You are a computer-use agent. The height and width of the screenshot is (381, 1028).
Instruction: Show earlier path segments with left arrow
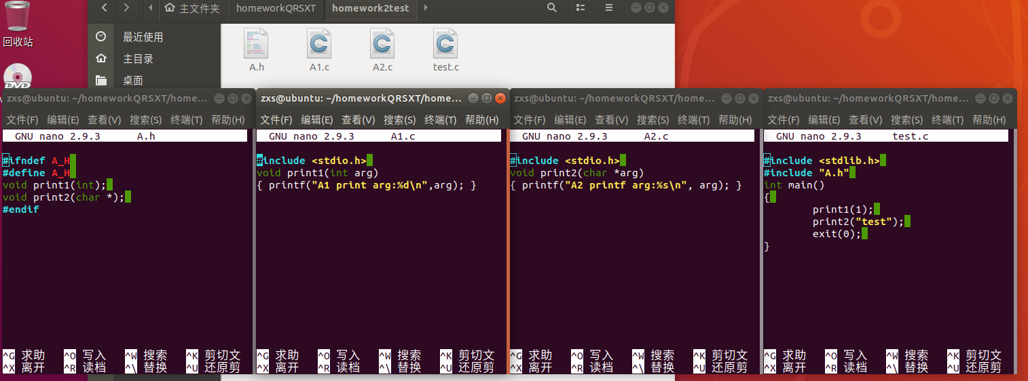pyautogui.click(x=150, y=8)
